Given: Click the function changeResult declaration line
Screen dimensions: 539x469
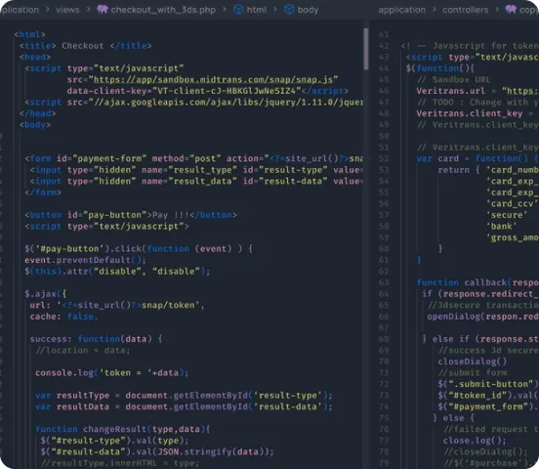Looking at the screenshot, I should pyautogui.click(x=122, y=429).
